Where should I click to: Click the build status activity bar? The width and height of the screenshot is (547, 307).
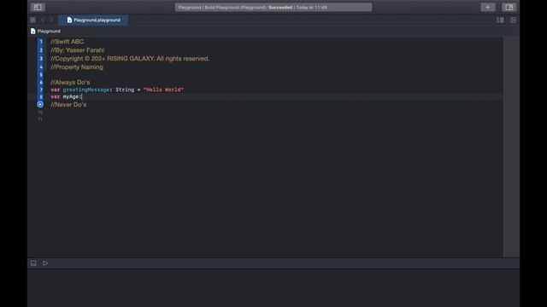point(273,8)
